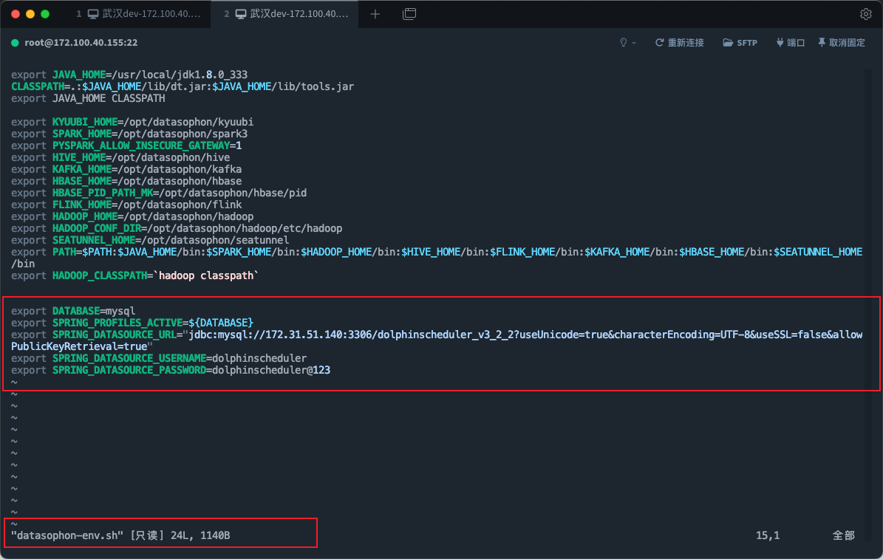Screen dimensions: 883x559
Task: Click the KYUUBI_HOME export line
Action: tap(132, 122)
